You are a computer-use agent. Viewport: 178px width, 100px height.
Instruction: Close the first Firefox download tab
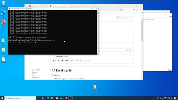click(x=47, y=6)
